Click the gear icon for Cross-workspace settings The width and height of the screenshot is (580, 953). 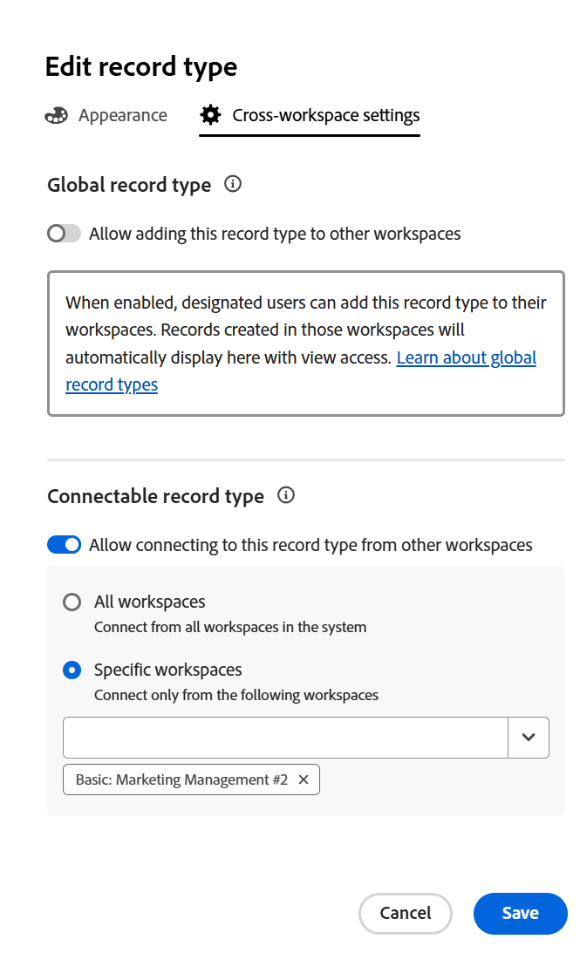click(x=209, y=114)
